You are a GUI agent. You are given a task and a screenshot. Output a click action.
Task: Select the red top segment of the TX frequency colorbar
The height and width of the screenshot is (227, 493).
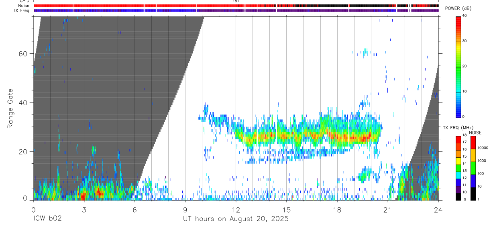tap(458, 140)
